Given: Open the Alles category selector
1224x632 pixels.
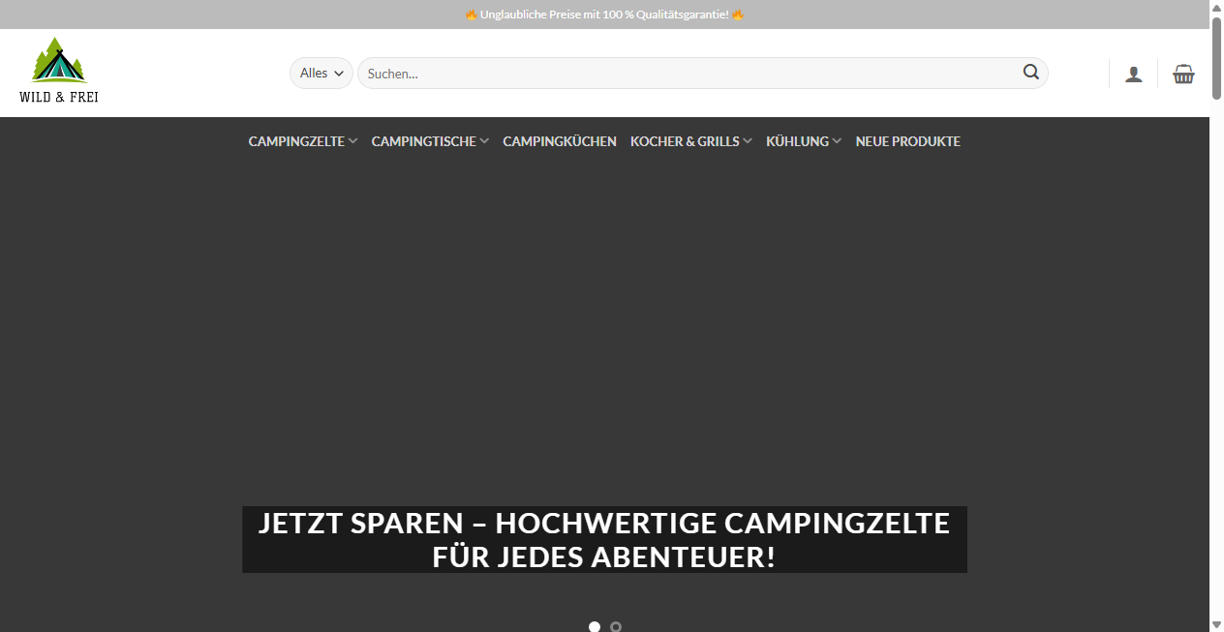Looking at the screenshot, I should [x=321, y=73].
